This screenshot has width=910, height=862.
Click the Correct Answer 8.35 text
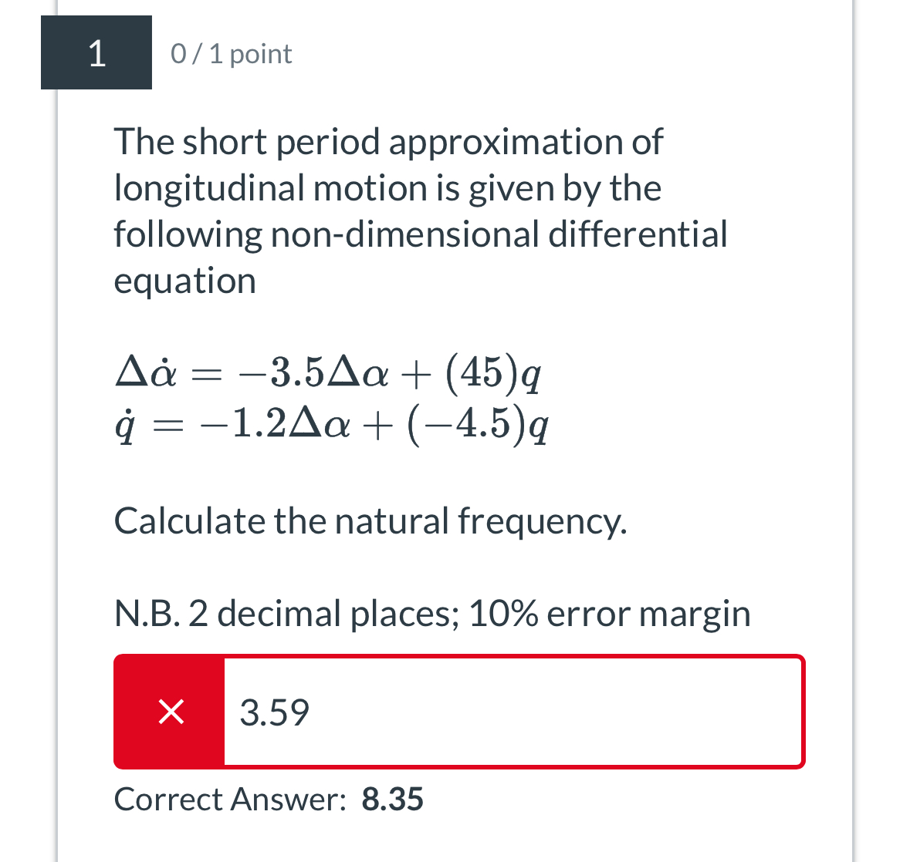click(x=269, y=799)
